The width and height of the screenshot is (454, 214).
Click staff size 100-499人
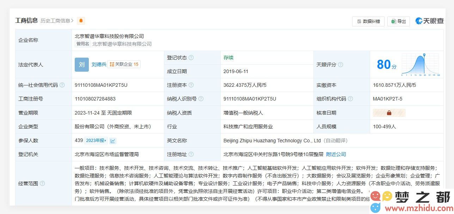(385, 127)
